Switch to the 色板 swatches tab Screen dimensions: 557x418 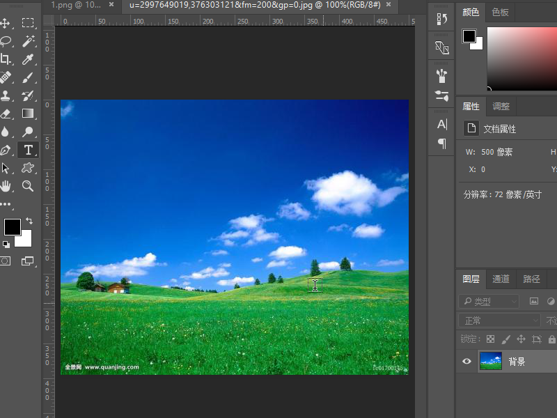(x=500, y=13)
